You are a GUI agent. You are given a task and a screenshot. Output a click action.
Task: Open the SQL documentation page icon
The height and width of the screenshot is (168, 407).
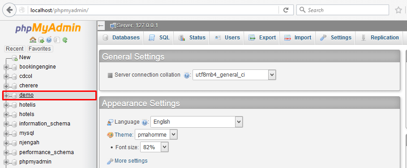(x=57, y=40)
